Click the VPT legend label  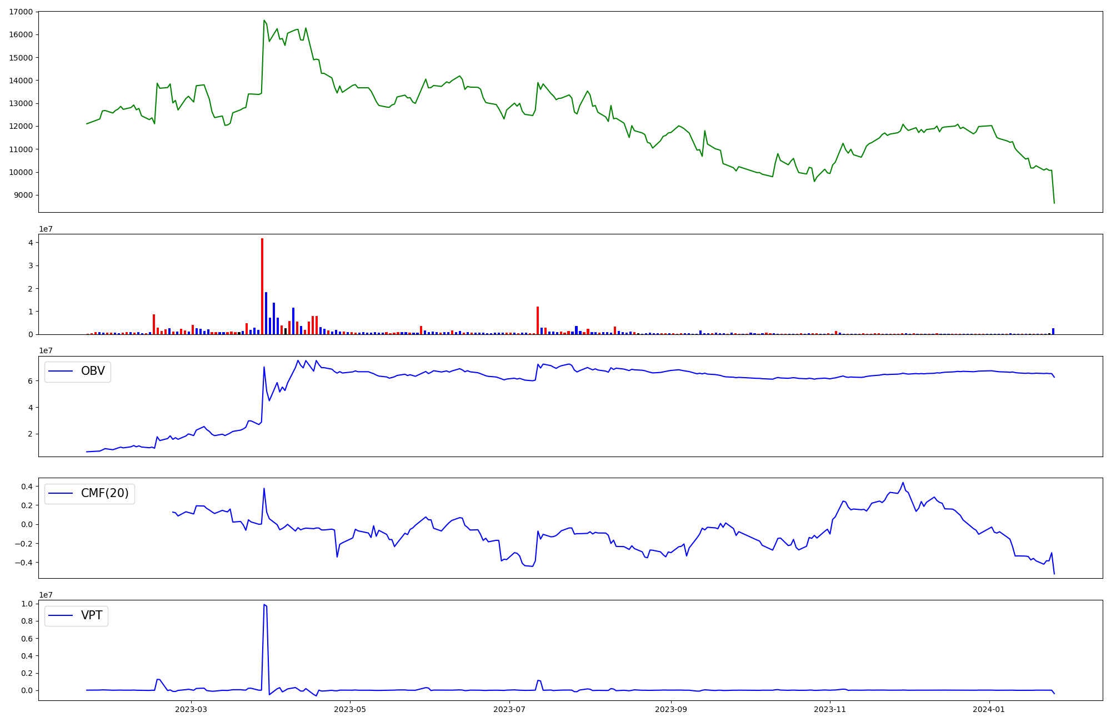point(92,615)
